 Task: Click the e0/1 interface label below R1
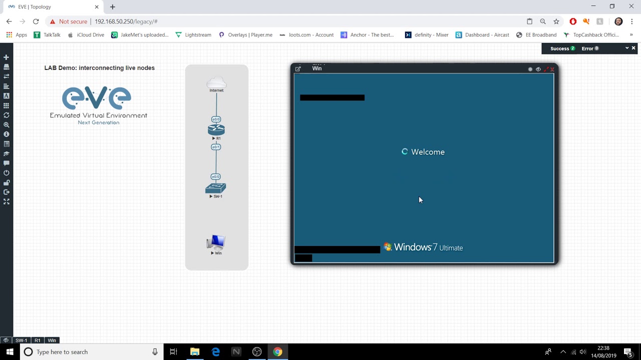pos(216,147)
